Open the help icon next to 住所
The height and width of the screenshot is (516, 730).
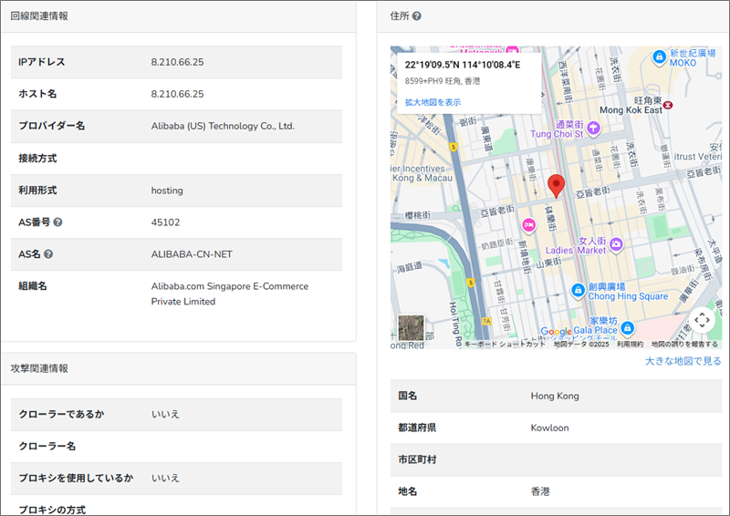point(417,16)
